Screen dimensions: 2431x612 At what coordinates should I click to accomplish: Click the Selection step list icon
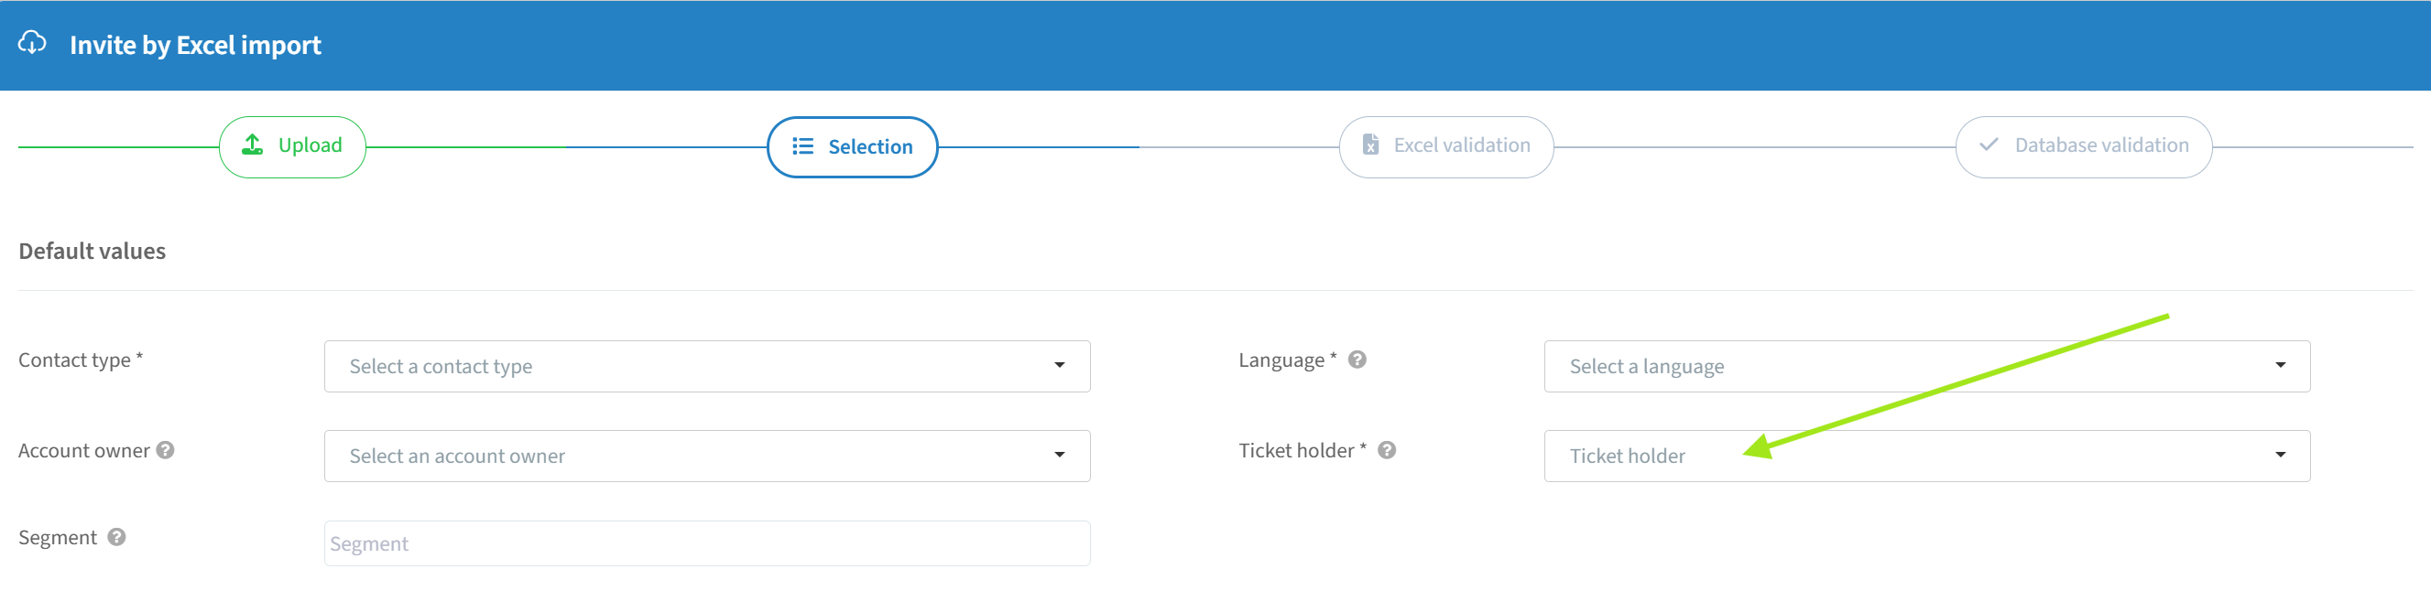(802, 146)
